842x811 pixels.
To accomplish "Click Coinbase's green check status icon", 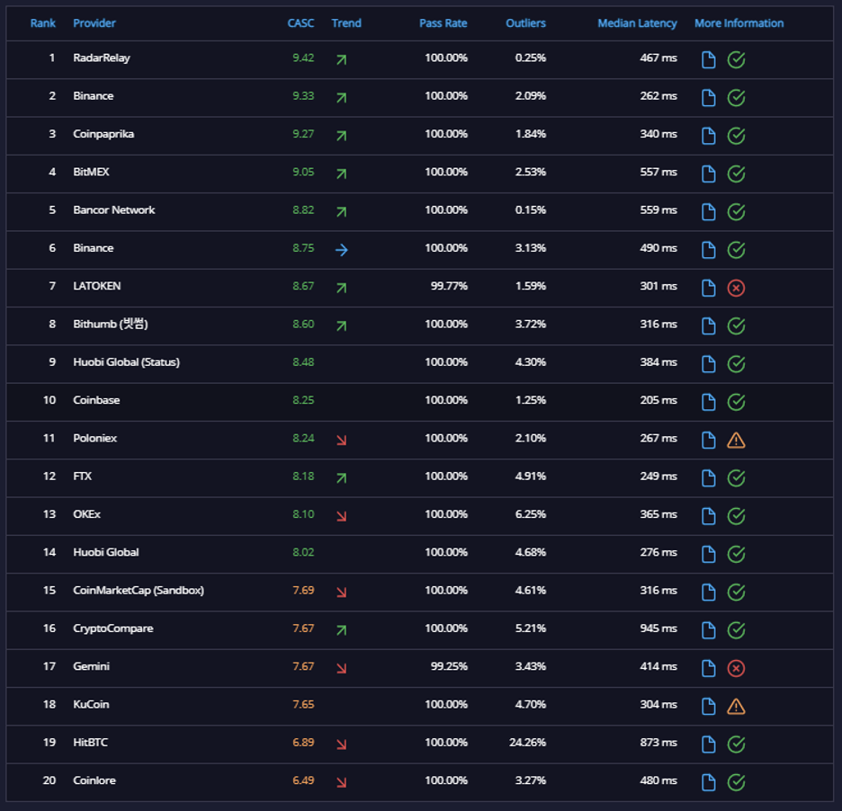I will 736,402.
